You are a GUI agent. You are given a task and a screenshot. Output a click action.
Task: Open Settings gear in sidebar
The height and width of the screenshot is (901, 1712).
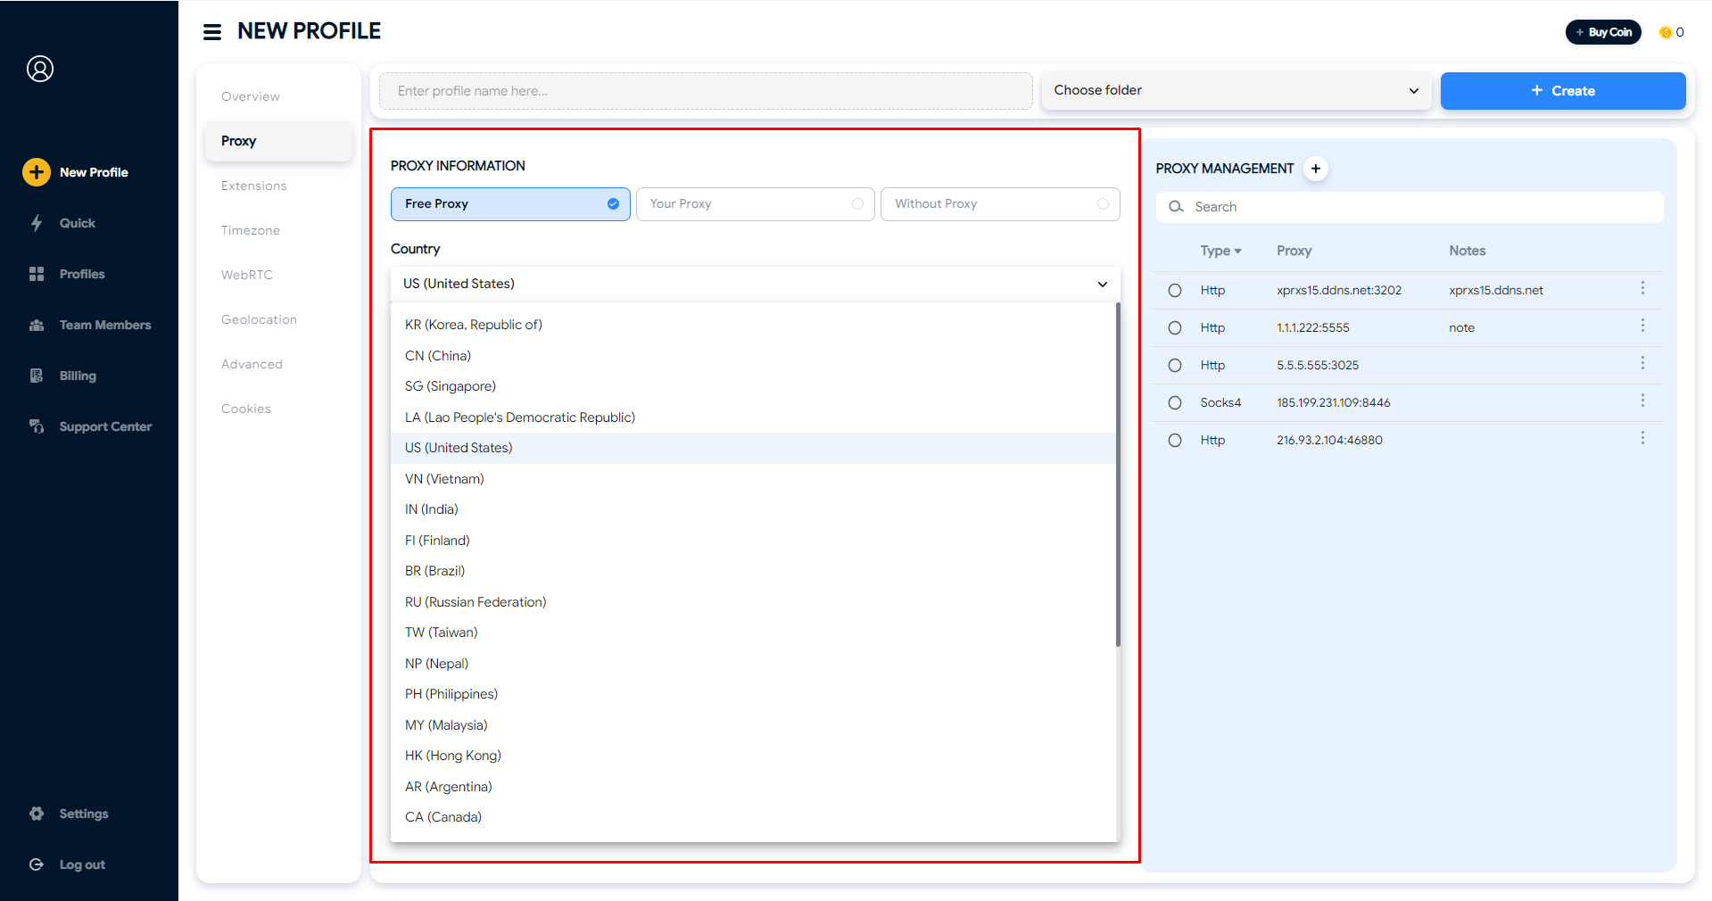[x=37, y=814]
